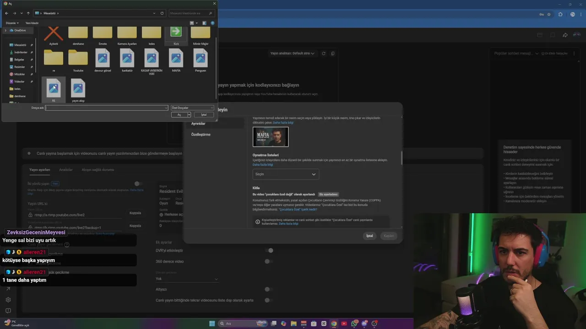Go up one folder level
This screenshot has height=329, width=586.
(x=28, y=13)
